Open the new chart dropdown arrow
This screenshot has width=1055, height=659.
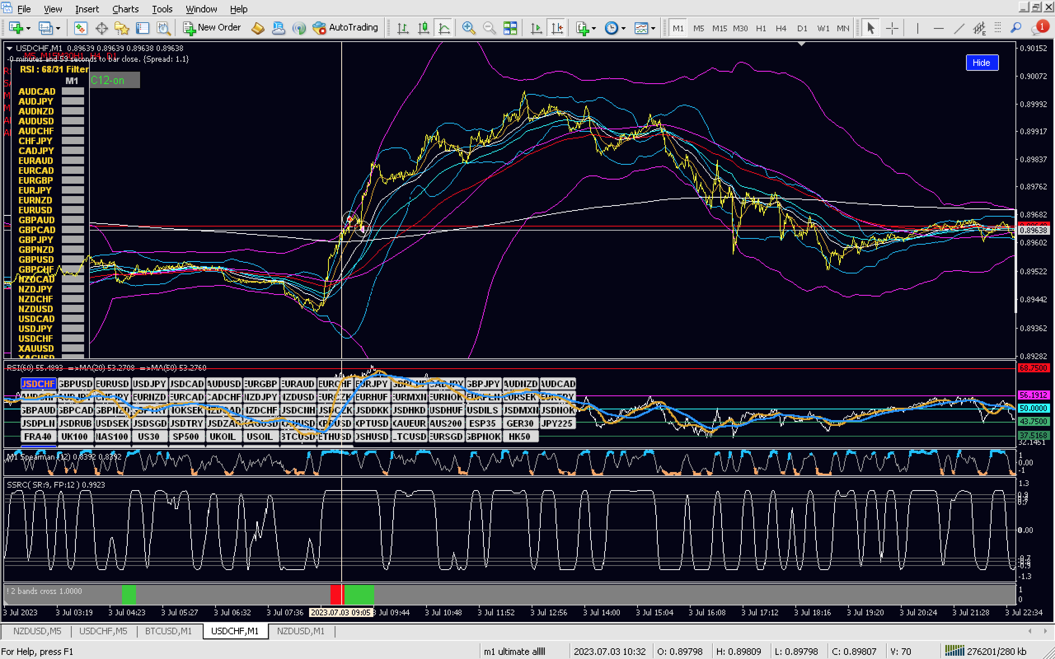29,28
